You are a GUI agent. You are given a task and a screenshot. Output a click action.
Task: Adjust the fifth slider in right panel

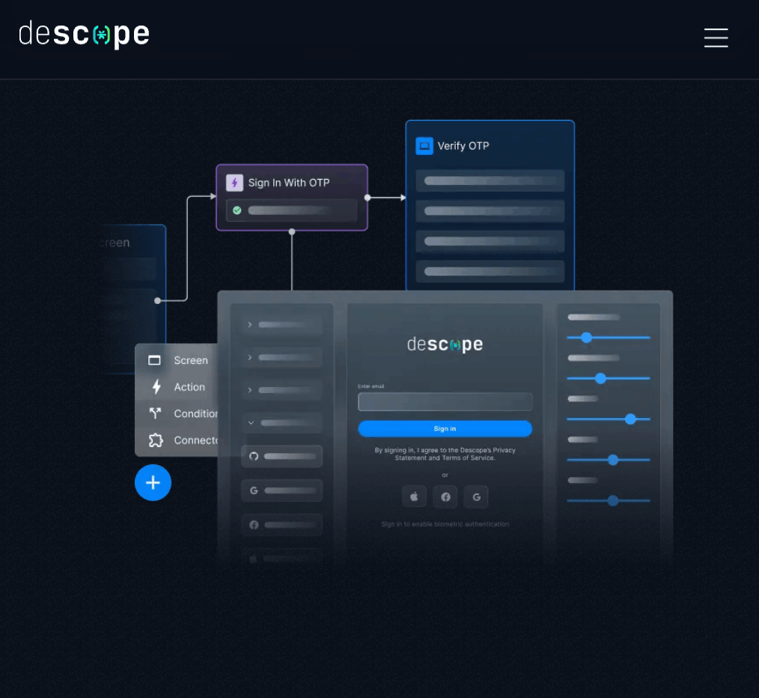click(613, 500)
